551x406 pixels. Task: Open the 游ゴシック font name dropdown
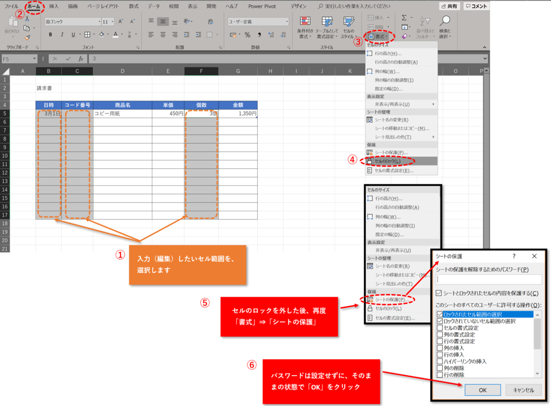tap(99, 20)
